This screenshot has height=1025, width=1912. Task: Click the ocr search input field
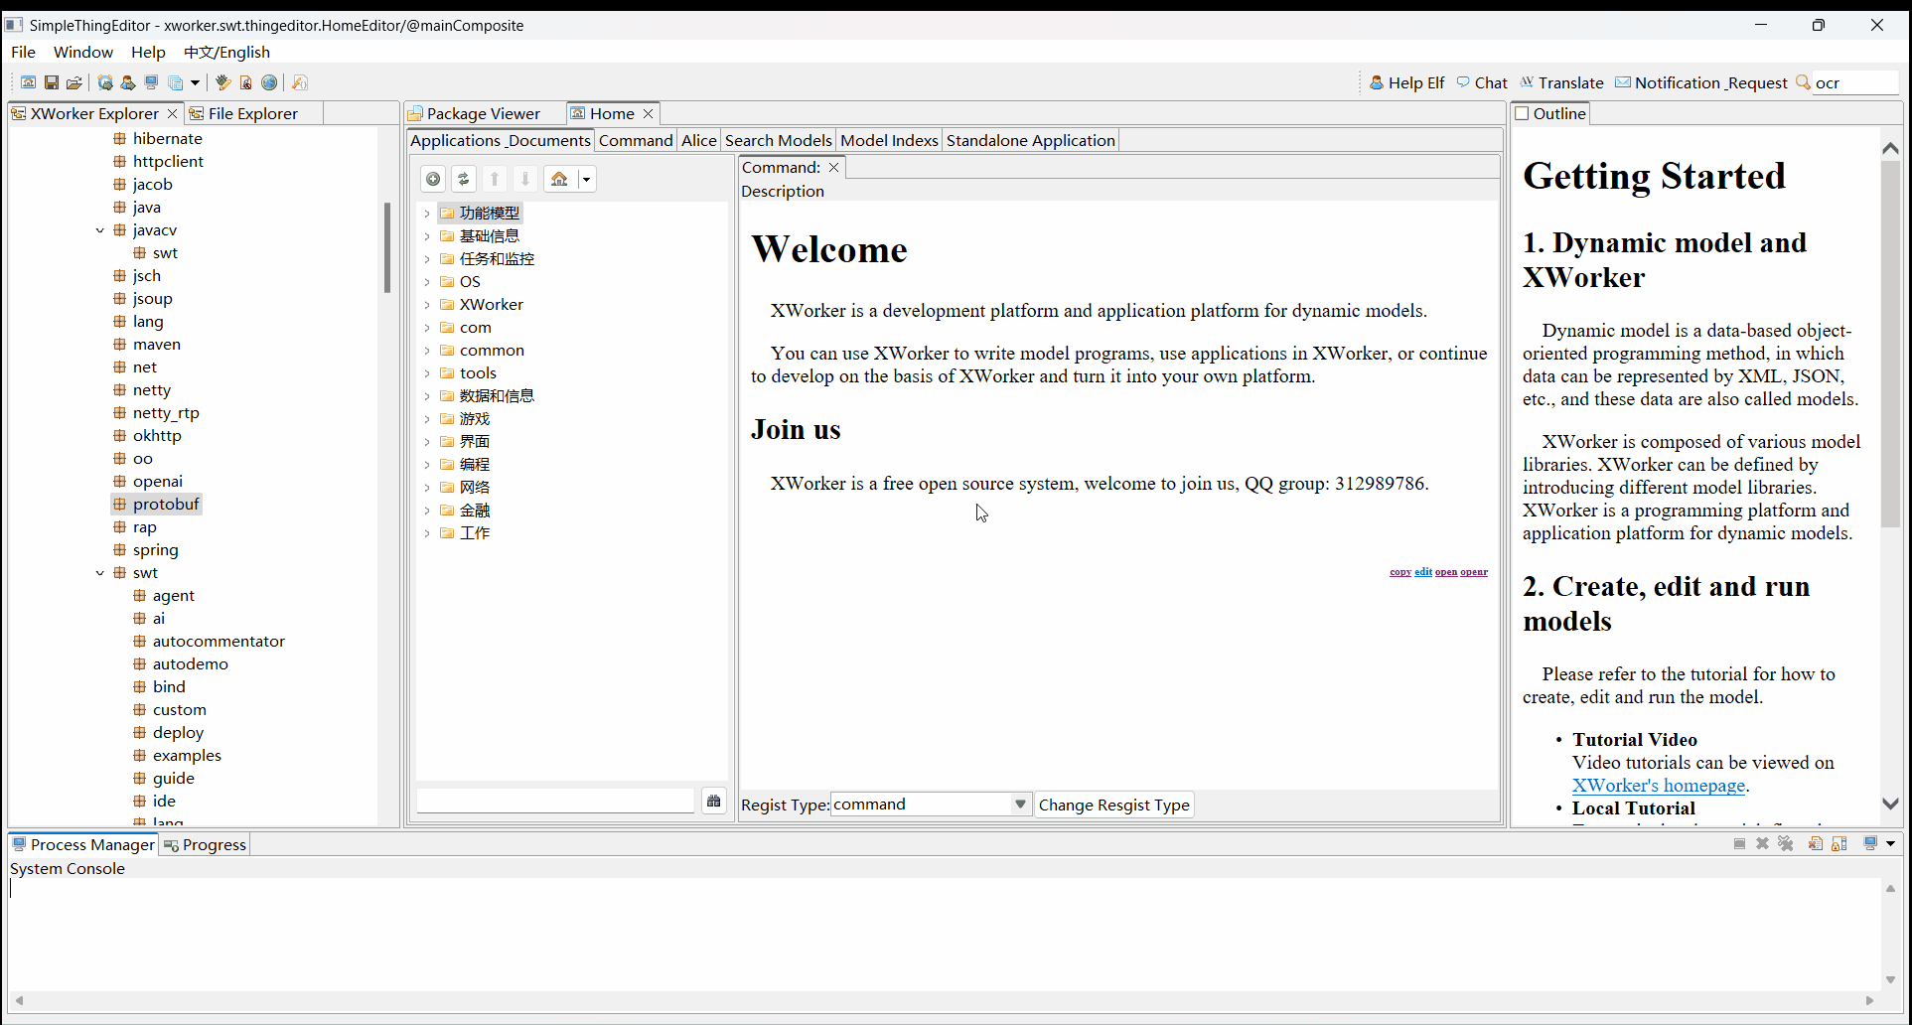pos(1852,82)
